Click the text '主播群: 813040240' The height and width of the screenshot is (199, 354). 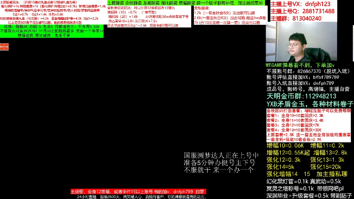[296, 19]
